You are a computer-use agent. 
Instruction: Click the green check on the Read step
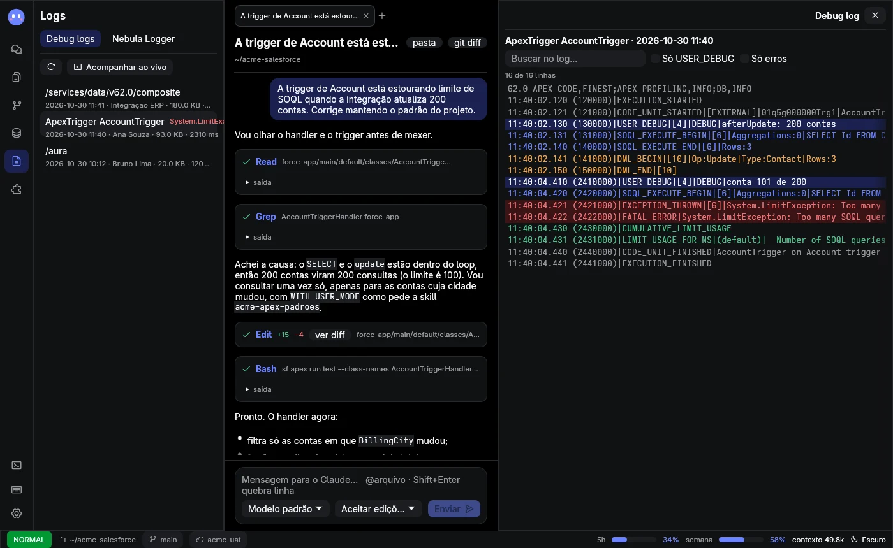pos(246,162)
